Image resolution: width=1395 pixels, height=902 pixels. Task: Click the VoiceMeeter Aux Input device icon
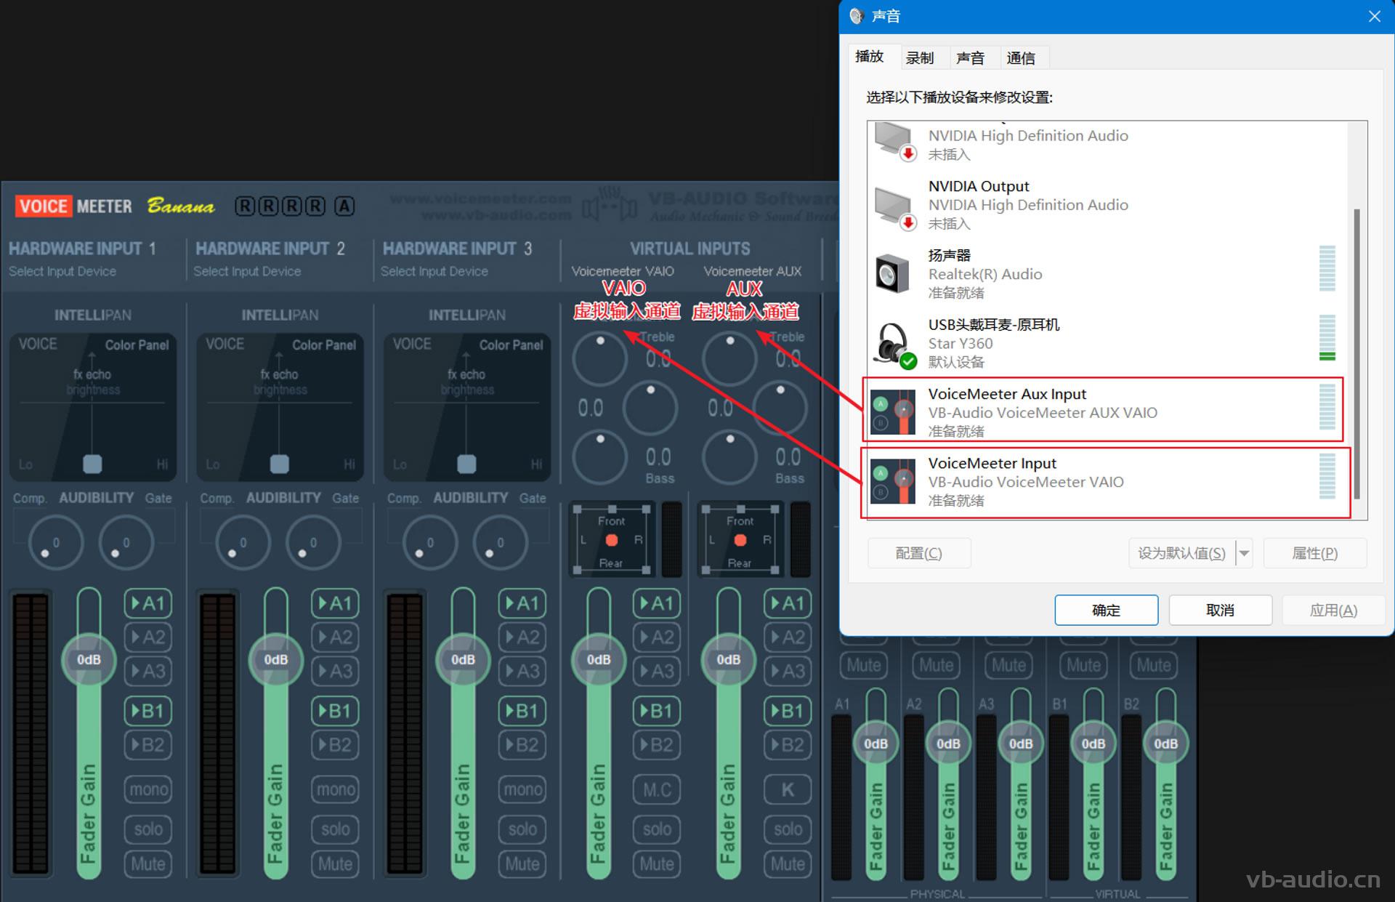click(x=893, y=412)
